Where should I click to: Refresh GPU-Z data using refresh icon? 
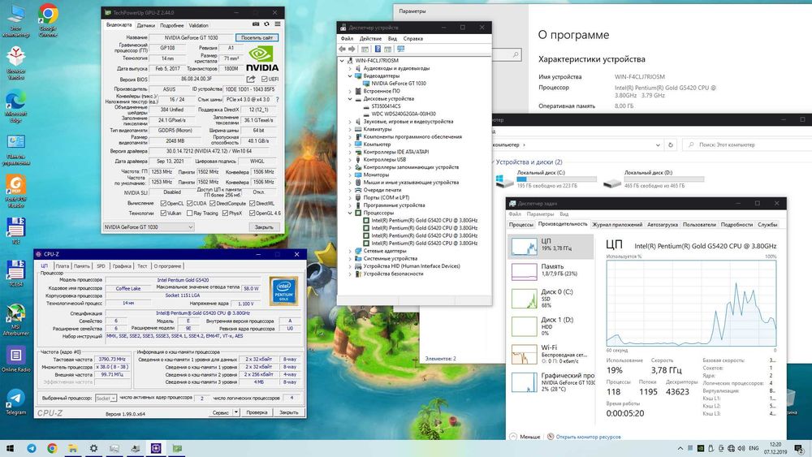pos(266,24)
